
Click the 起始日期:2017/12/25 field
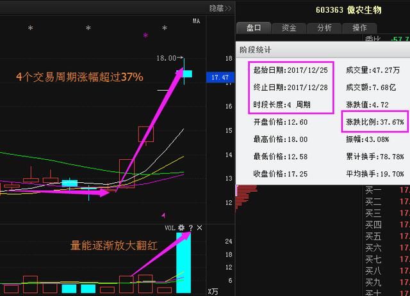[290, 70]
